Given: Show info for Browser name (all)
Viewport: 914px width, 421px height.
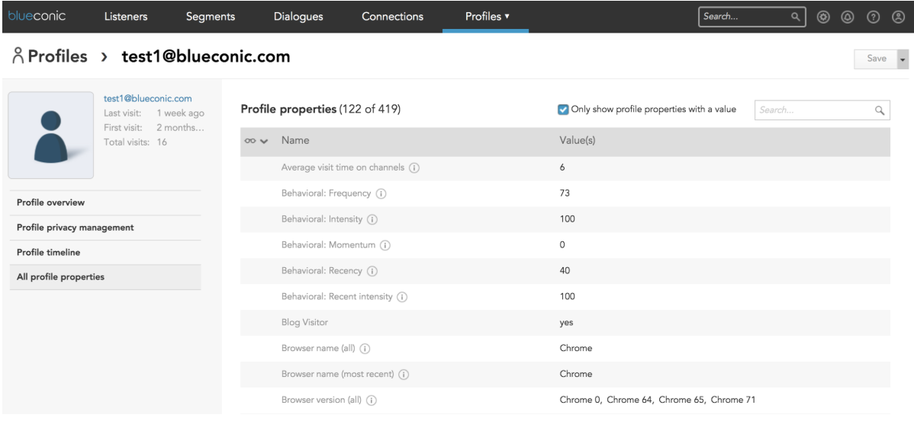Looking at the screenshot, I should 365,349.
